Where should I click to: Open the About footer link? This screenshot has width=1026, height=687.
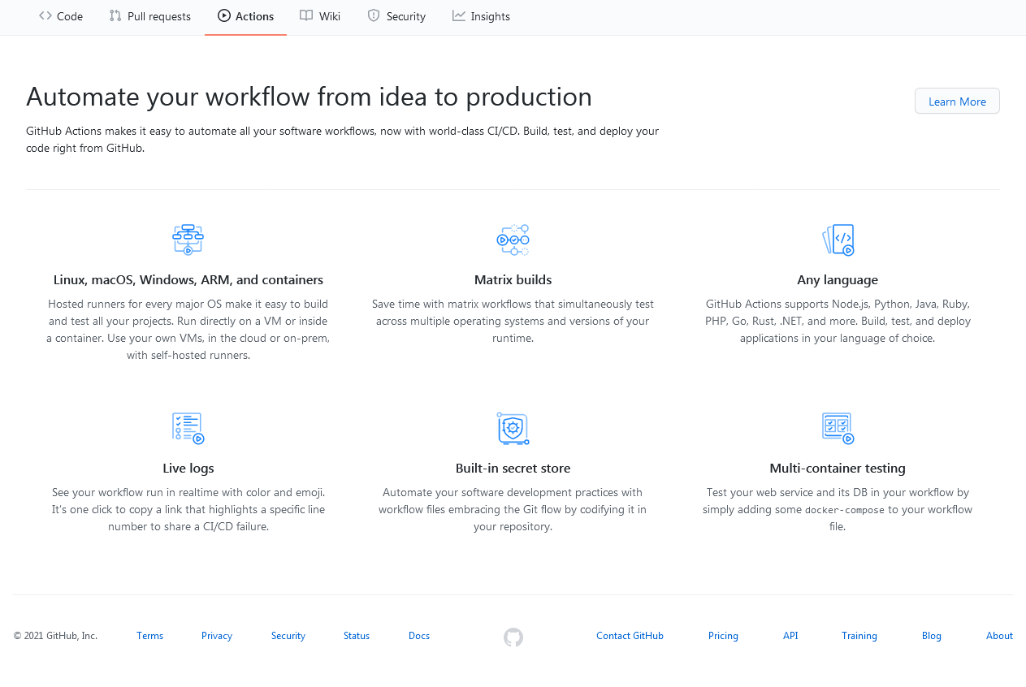tap(999, 636)
